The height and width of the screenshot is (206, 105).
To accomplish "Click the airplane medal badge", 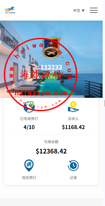I will coord(51,48).
